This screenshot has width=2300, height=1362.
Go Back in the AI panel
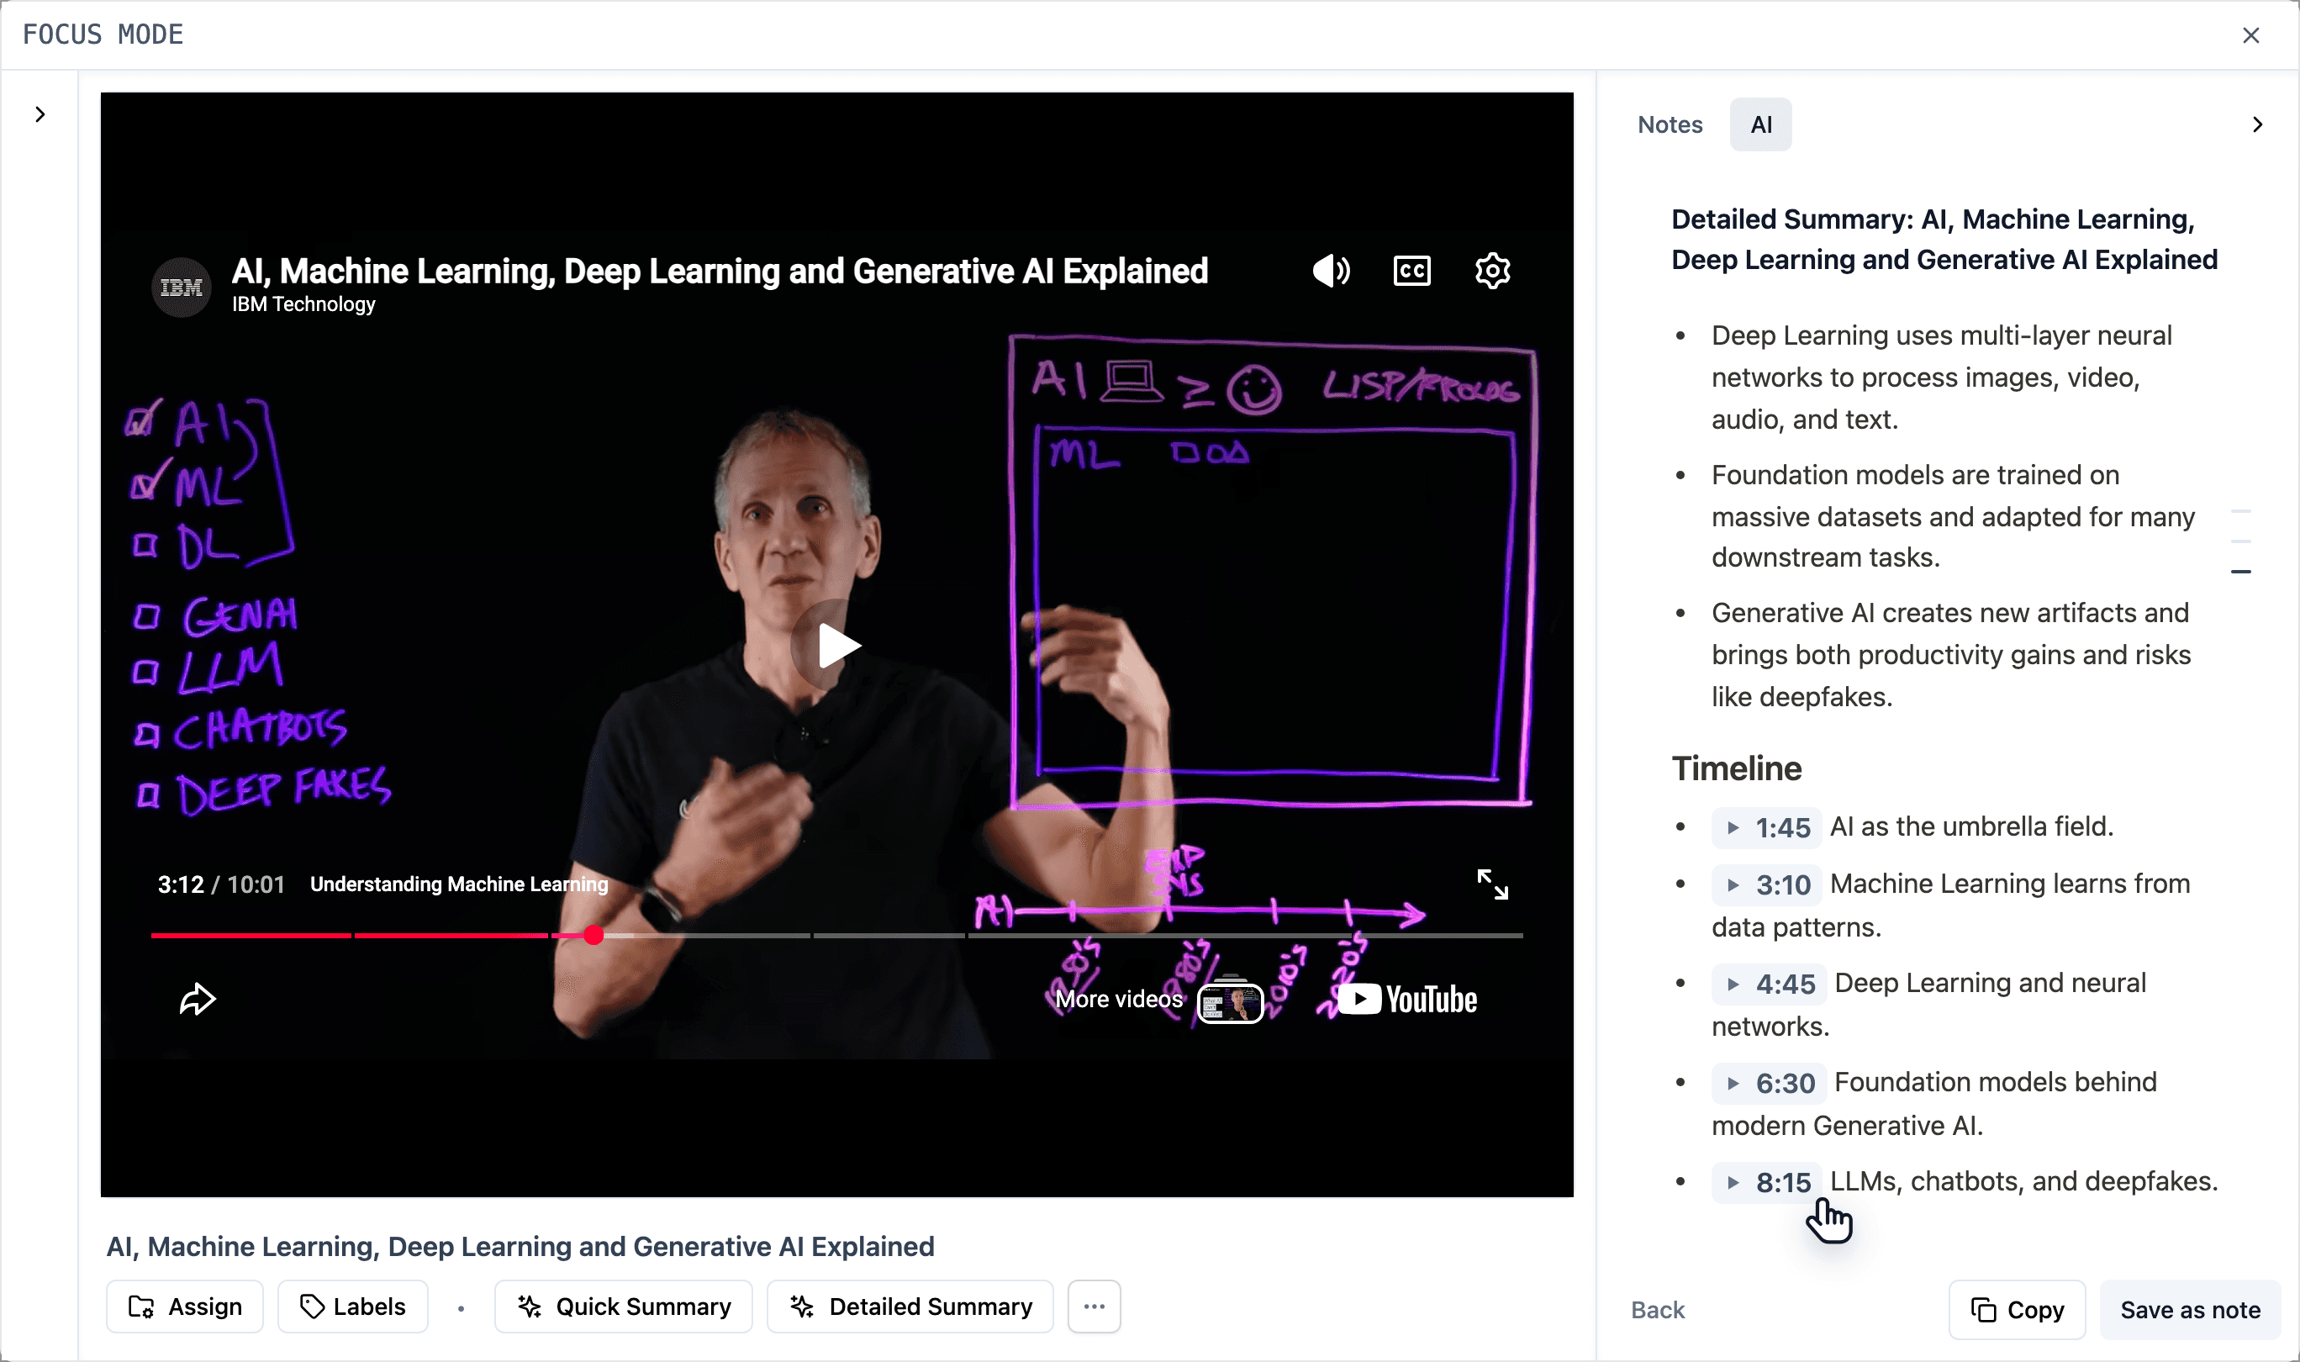pyautogui.click(x=1658, y=1311)
